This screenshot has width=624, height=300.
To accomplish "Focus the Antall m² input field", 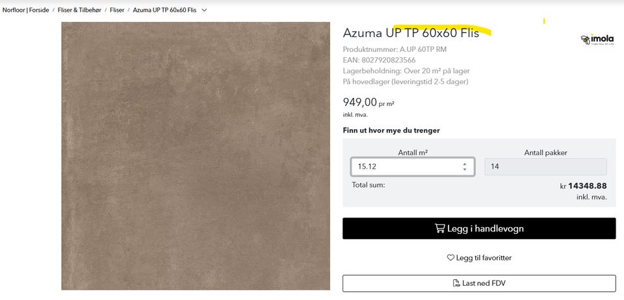I will click(x=406, y=167).
